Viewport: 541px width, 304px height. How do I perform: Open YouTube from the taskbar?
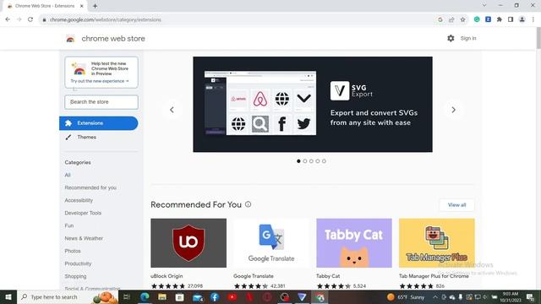click(x=232, y=296)
